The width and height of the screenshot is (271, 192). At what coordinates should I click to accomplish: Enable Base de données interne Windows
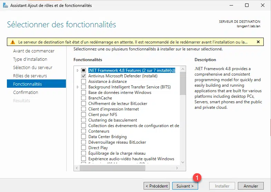pyautogui.click(x=84, y=93)
